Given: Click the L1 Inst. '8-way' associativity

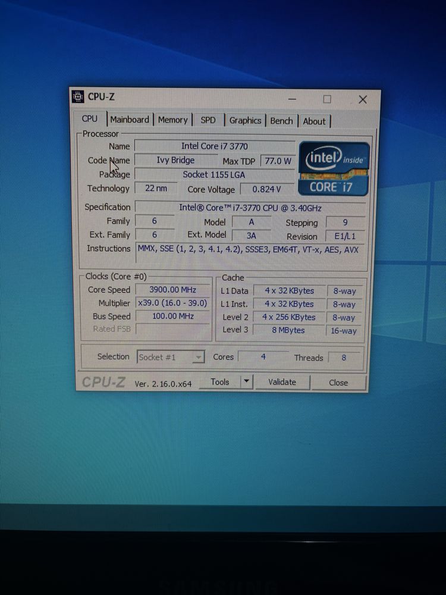Looking at the screenshot, I should pyautogui.click(x=344, y=304).
